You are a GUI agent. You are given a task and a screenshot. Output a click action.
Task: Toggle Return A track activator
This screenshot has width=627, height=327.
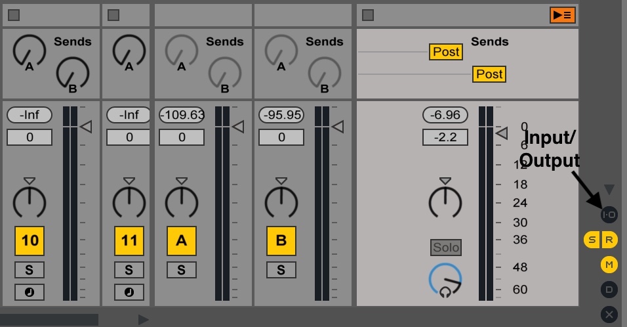coord(182,241)
